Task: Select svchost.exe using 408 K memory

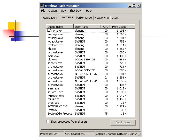Action: coord(88,85)
